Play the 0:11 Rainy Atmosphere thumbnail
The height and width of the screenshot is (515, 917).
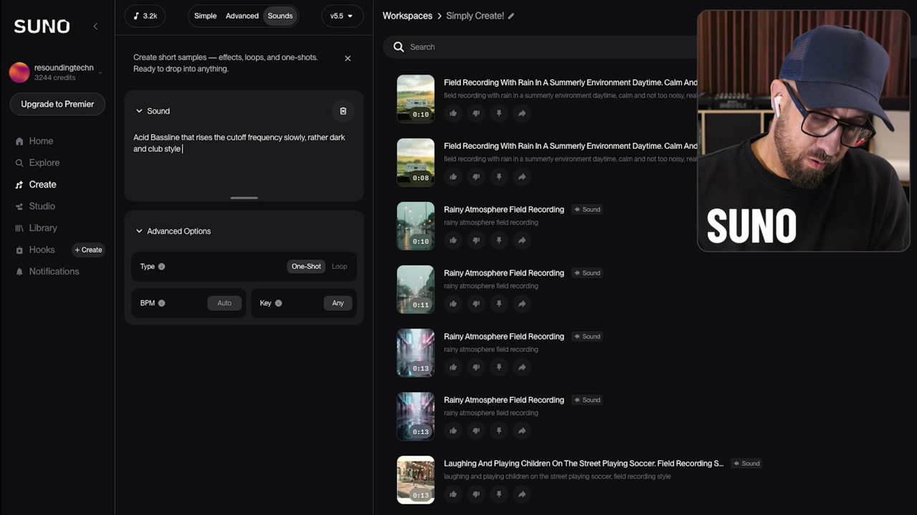416,290
